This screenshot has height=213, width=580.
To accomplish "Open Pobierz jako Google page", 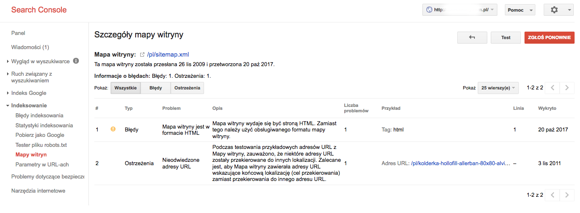I will [40, 135].
